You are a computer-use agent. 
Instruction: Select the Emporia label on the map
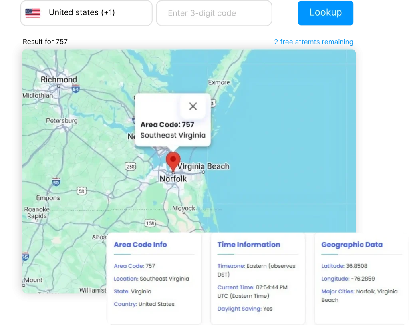click(x=48, y=198)
